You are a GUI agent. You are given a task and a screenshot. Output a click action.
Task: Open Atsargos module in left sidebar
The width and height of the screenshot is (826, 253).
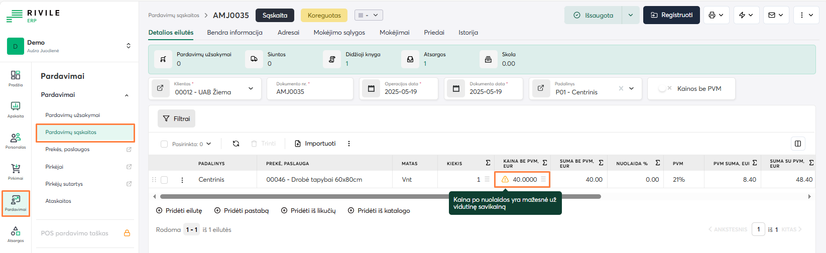tap(16, 233)
